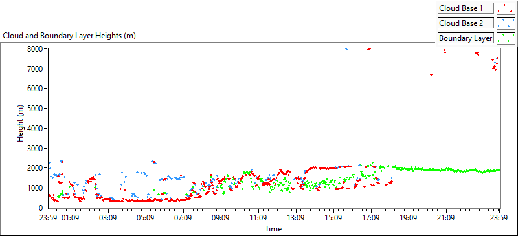Image resolution: width=518 pixels, height=236 pixels.
Task: Click the chart title Cloud and Boundary Layer Heights (m)
Action: [69, 36]
